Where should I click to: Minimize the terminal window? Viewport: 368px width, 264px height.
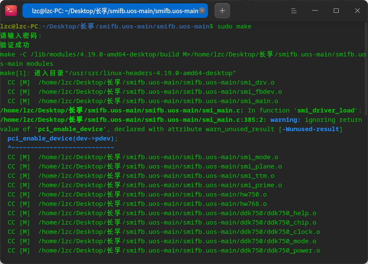pos(315,11)
